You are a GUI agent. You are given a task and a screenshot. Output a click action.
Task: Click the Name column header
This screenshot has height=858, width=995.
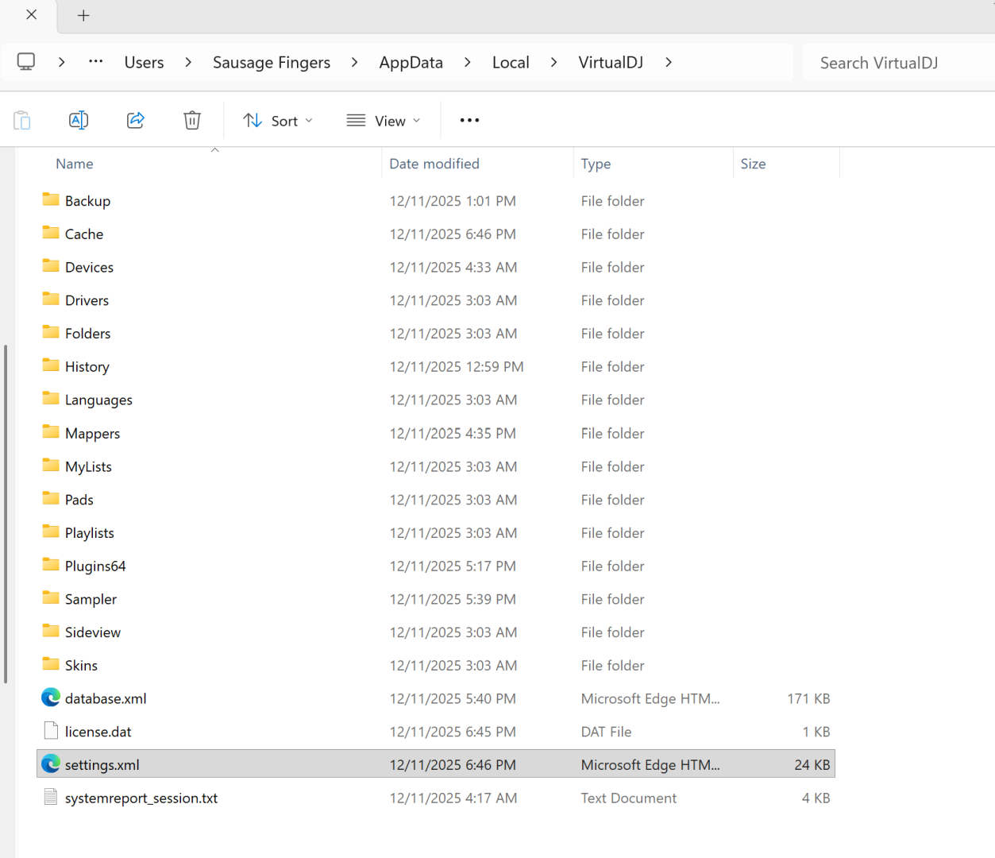(x=75, y=164)
